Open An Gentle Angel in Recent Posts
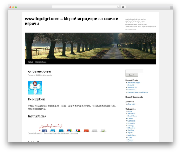The height and width of the screenshot is (153, 181). tap(134, 82)
